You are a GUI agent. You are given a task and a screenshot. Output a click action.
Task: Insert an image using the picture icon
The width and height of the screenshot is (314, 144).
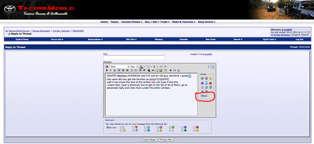click(161, 70)
